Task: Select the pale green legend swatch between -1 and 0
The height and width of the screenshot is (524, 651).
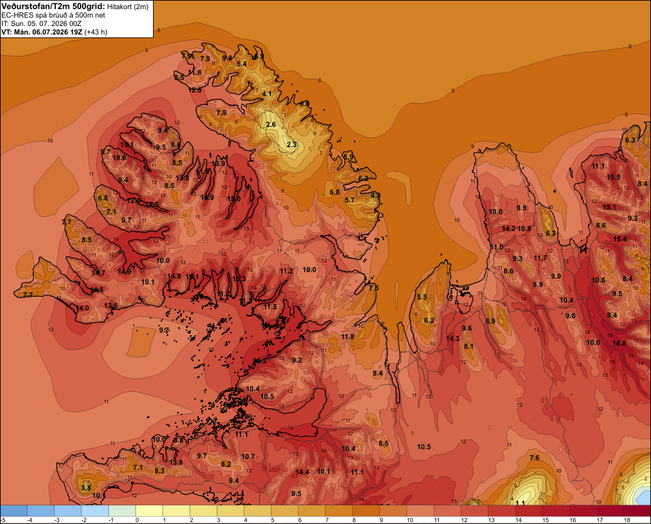Action: coord(122,511)
